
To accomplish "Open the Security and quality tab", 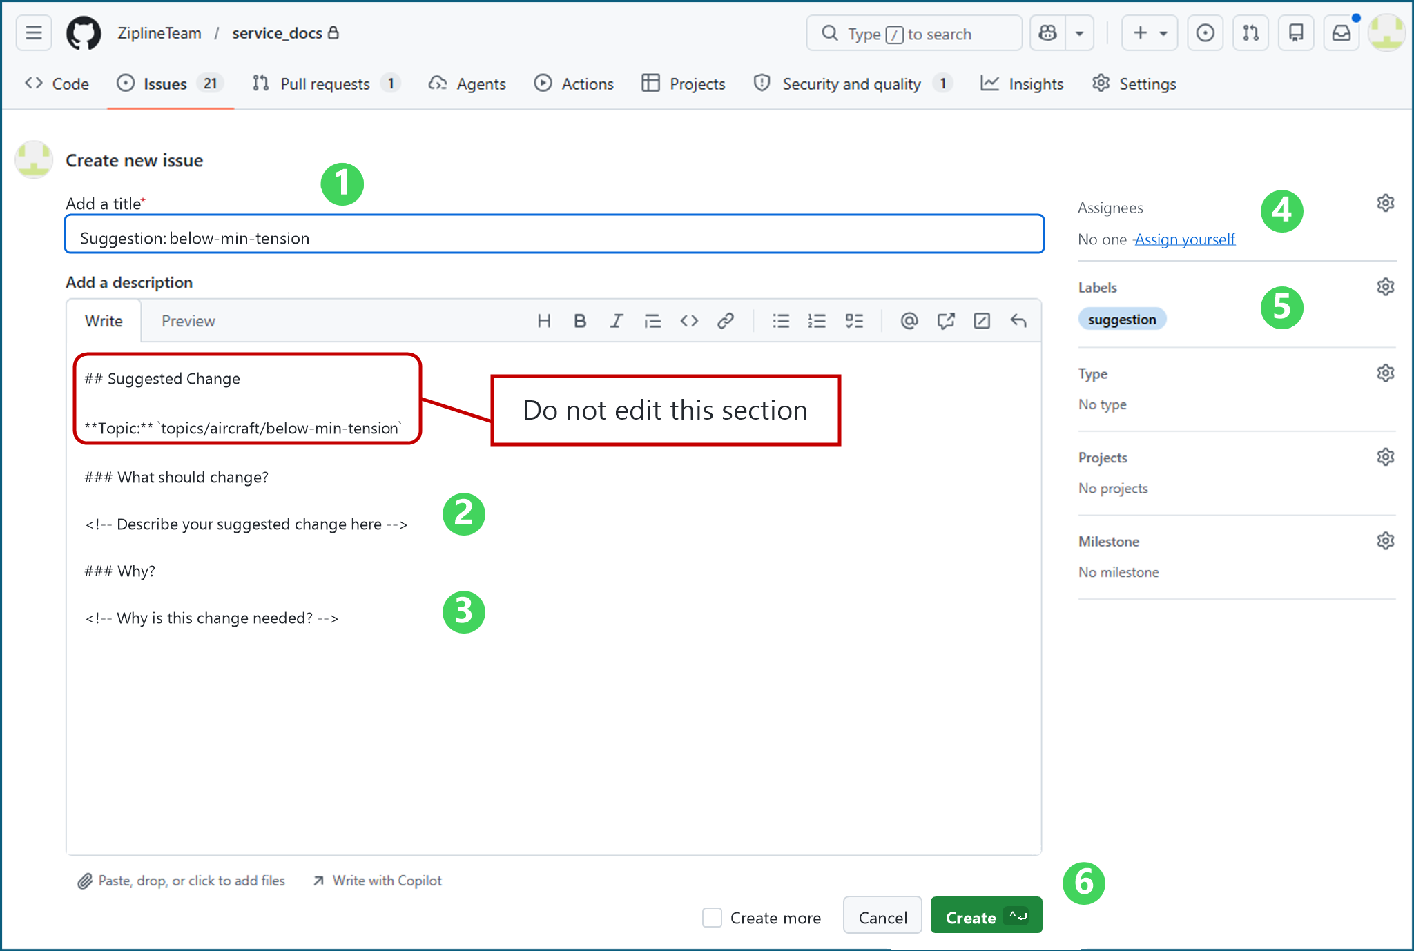I will click(853, 84).
